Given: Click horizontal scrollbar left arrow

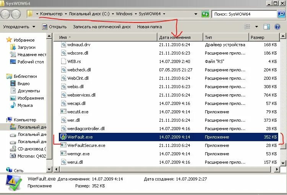Looking at the screenshot, I should (56, 169).
